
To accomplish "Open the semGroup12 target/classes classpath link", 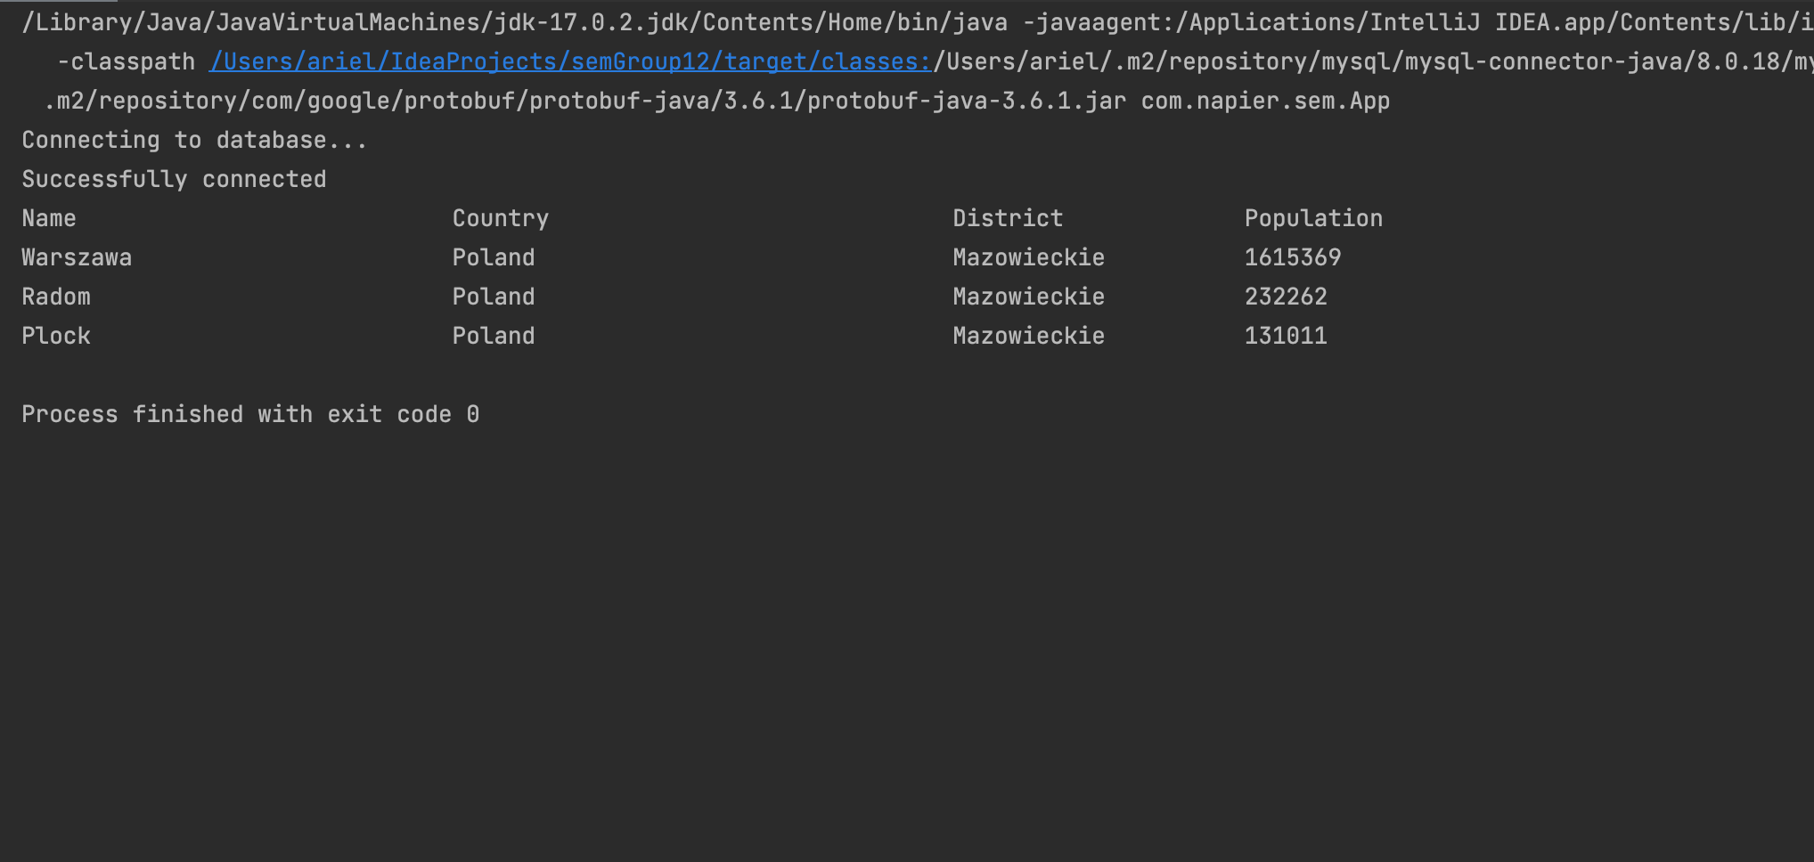I will [x=570, y=61].
